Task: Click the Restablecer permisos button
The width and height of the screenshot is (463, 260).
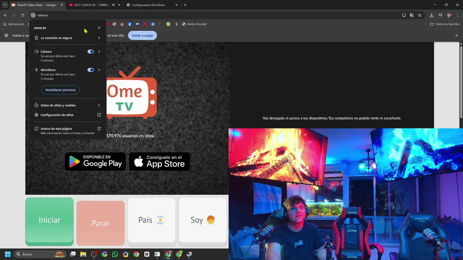Action: (x=60, y=90)
